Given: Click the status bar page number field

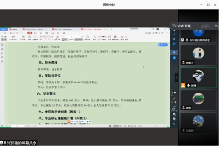Looking at the screenshot, I should pyautogui.click(x=18, y=126).
